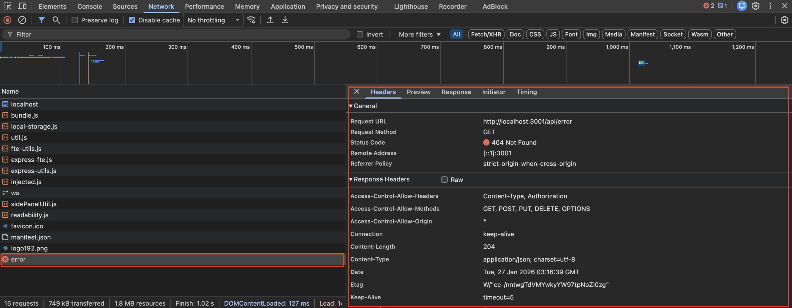Click the export HAR download icon
This screenshot has width=792, height=308.
coord(285,20)
